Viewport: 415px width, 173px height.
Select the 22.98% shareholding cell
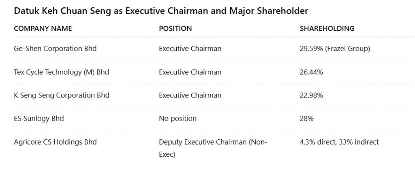tap(311, 95)
